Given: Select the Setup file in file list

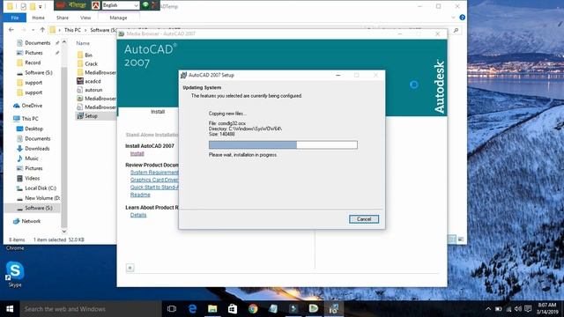Looking at the screenshot, I should click(x=91, y=115).
